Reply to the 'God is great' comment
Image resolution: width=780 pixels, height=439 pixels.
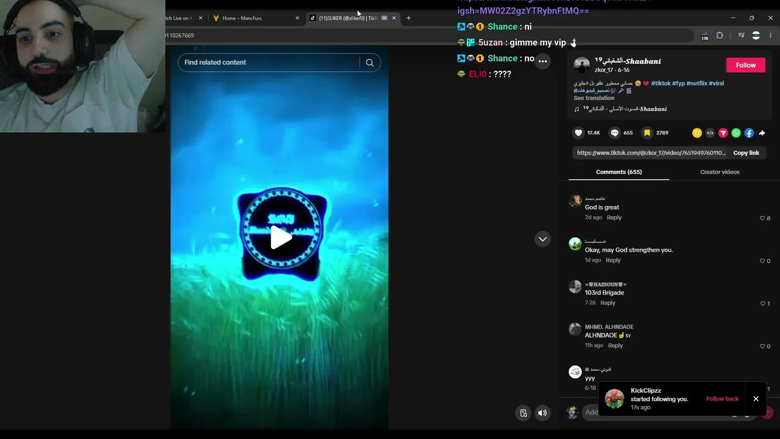tap(614, 218)
